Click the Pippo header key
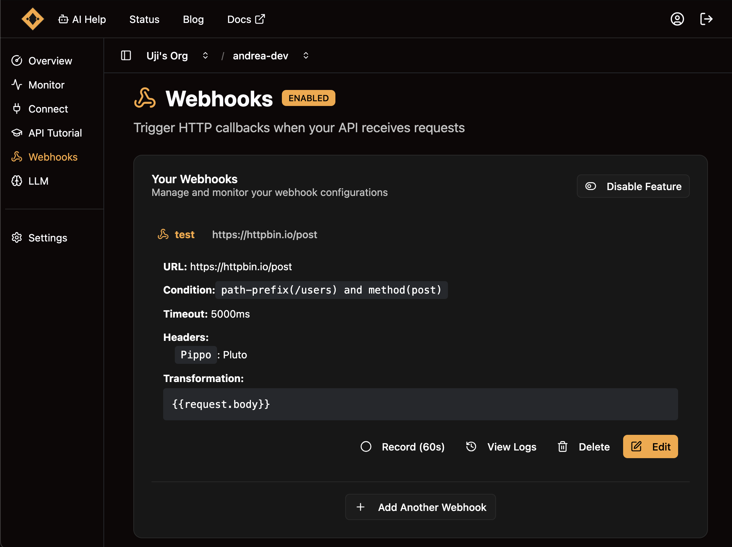Screen dimensions: 732x547 196,355
